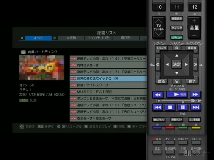Viewport: 214px width, 160px height.
Task: Click the double-left page button on the remote
Action: tap(158, 64)
